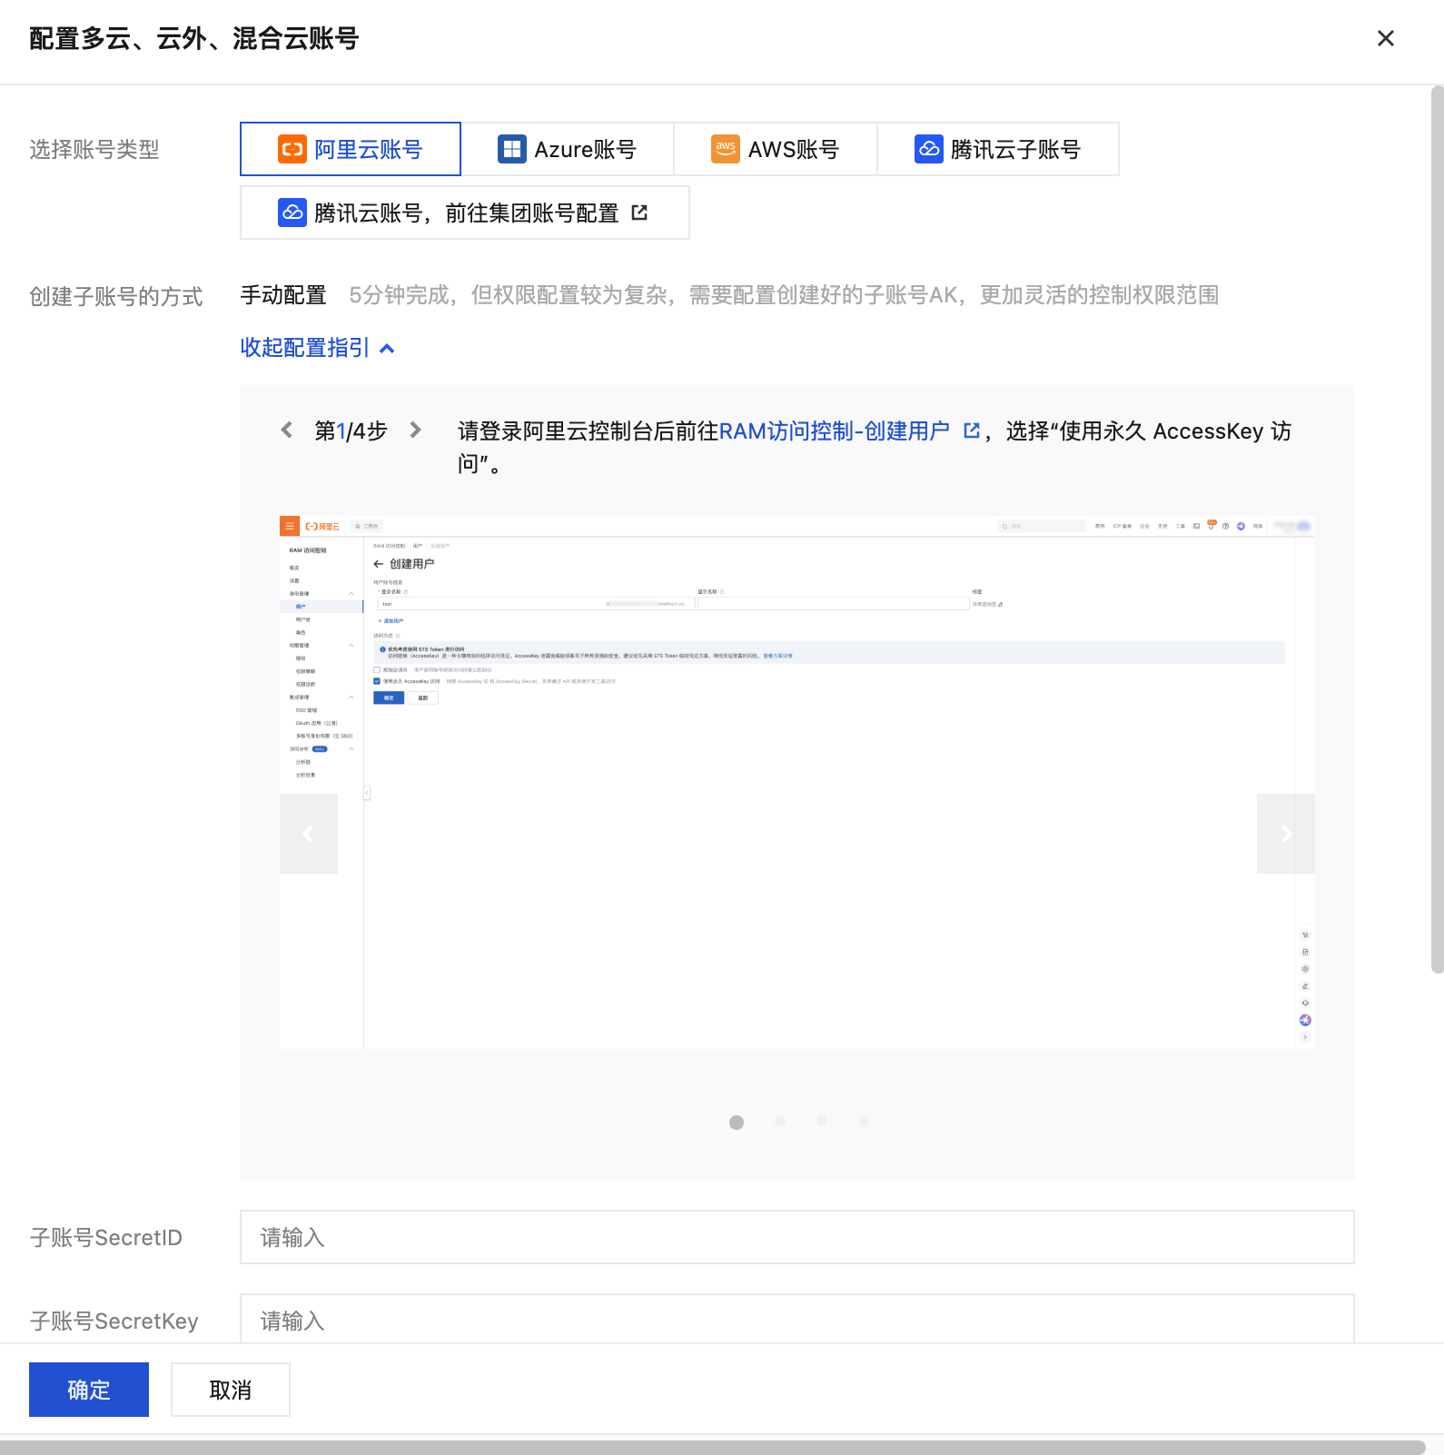The width and height of the screenshot is (1444, 1455).
Task: Close the multi-cloud account configuration dialog
Action: point(1385,38)
